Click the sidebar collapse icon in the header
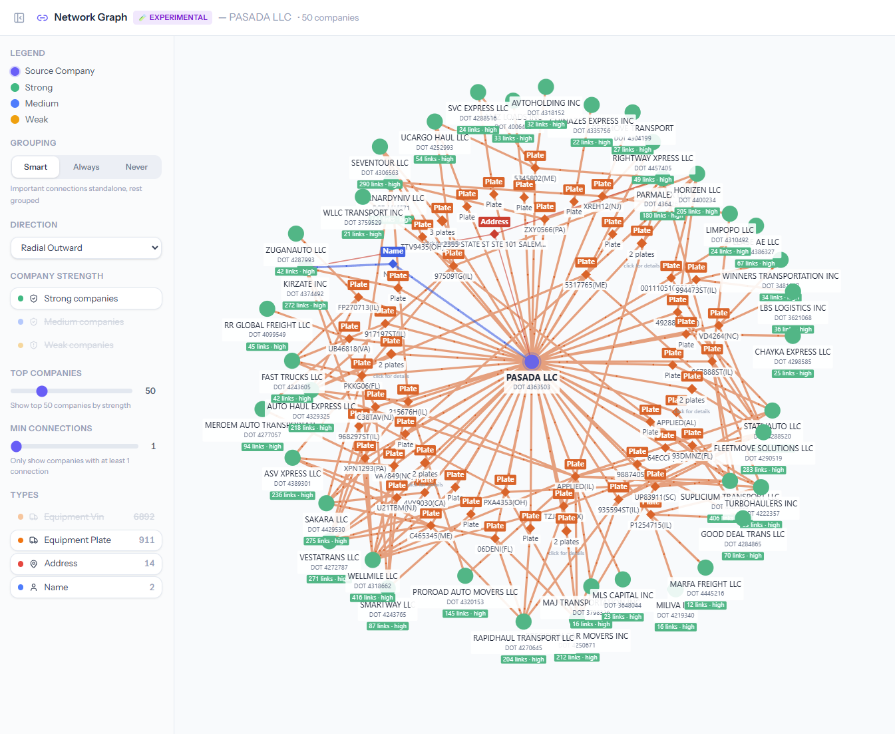This screenshot has height=734, width=895. tap(19, 17)
